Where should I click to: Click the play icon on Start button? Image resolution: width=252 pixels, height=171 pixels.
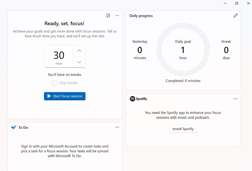[49, 96]
